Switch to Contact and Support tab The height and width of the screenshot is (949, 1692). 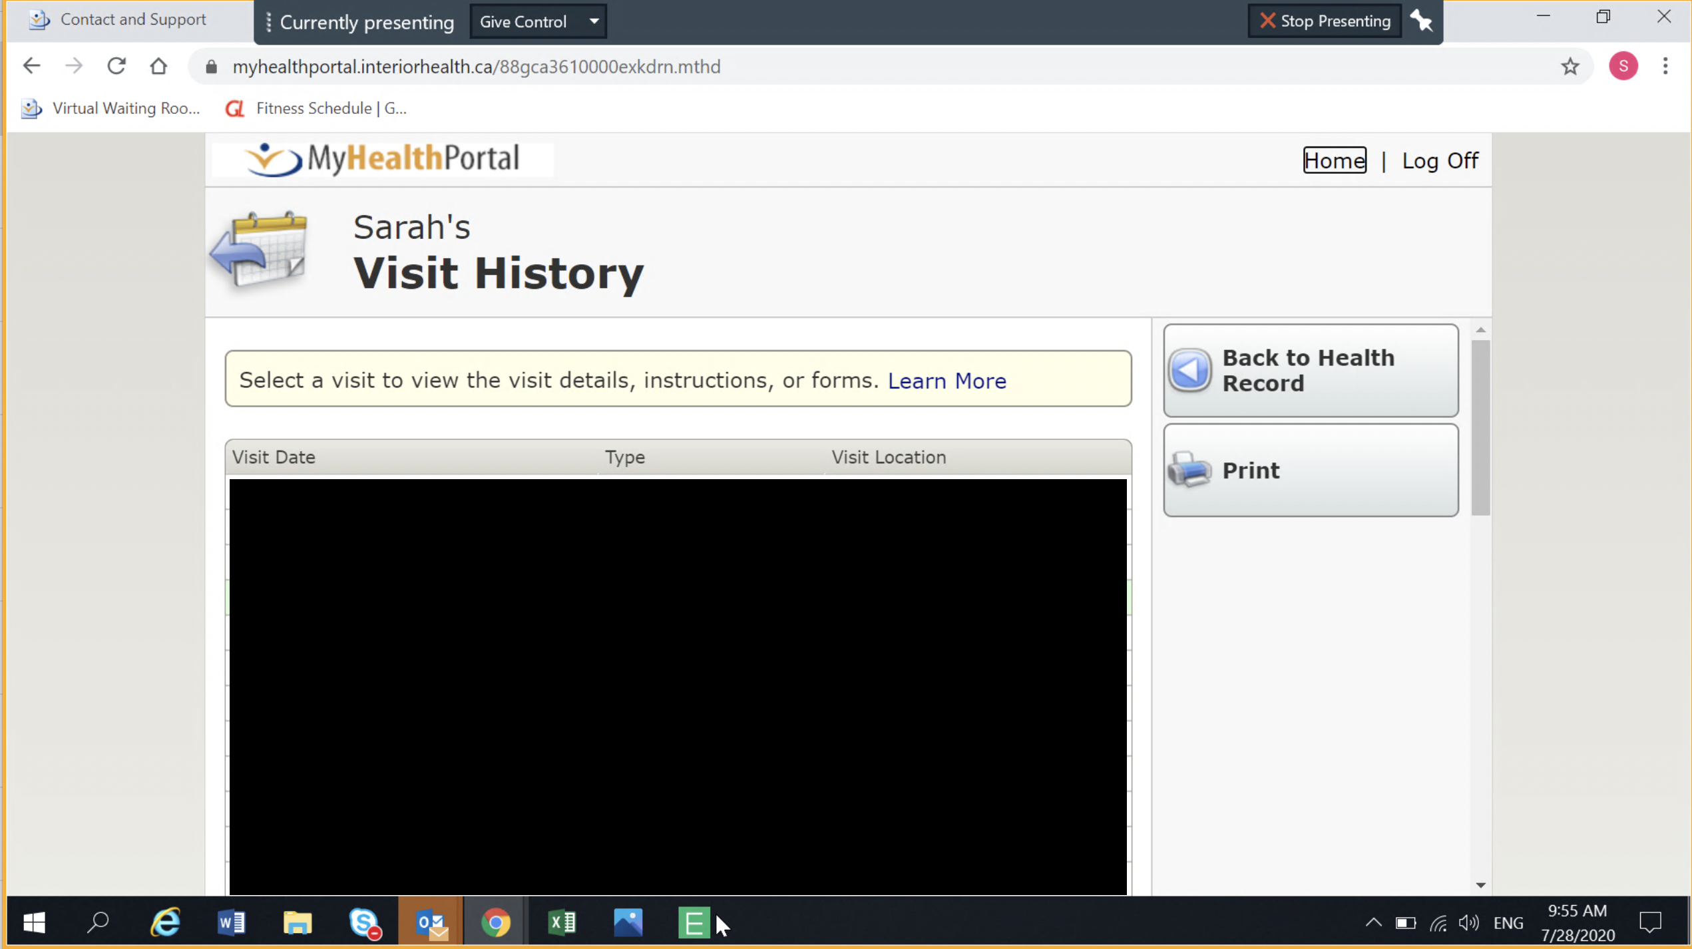click(x=132, y=19)
